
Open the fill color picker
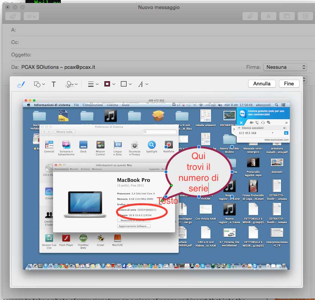click(x=126, y=84)
